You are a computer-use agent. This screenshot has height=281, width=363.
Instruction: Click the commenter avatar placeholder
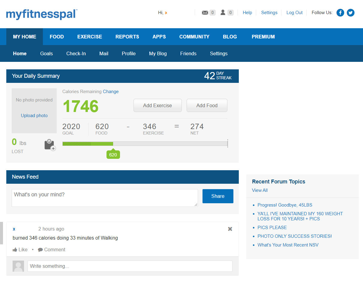point(18,266)
